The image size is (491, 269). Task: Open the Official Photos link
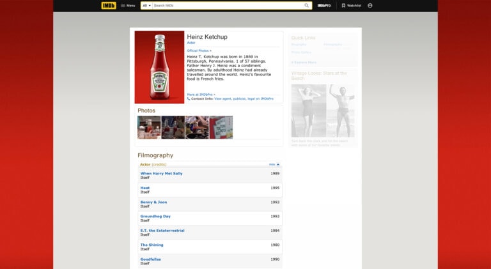coord(199,50)
